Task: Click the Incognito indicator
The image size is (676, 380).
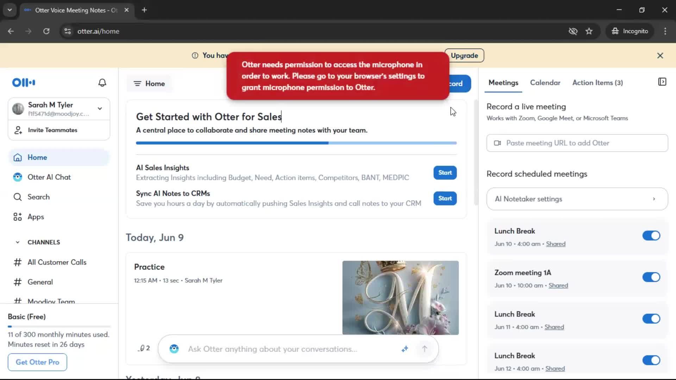Action: click(630, 31)
